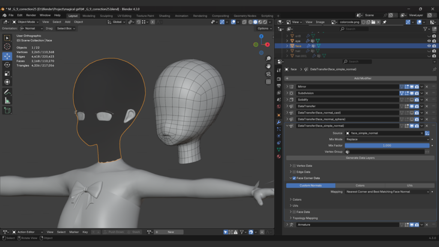
Task: Open the Object Mode dropdown
Action: click(x=26, y=22)
